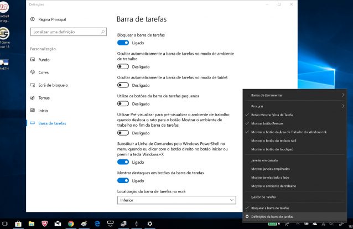The height and width of the screenshot is (229, 353).
Task: Turn off Bloquear a barra de tarefas switch
Action: (123, 42)
